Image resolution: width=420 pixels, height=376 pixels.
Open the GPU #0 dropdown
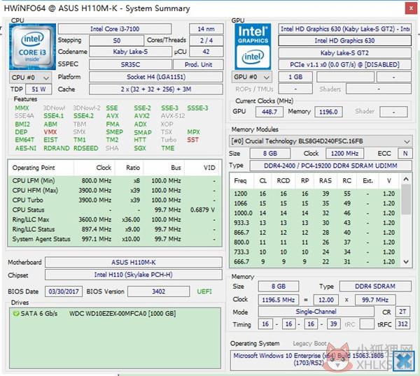(252, 77)
